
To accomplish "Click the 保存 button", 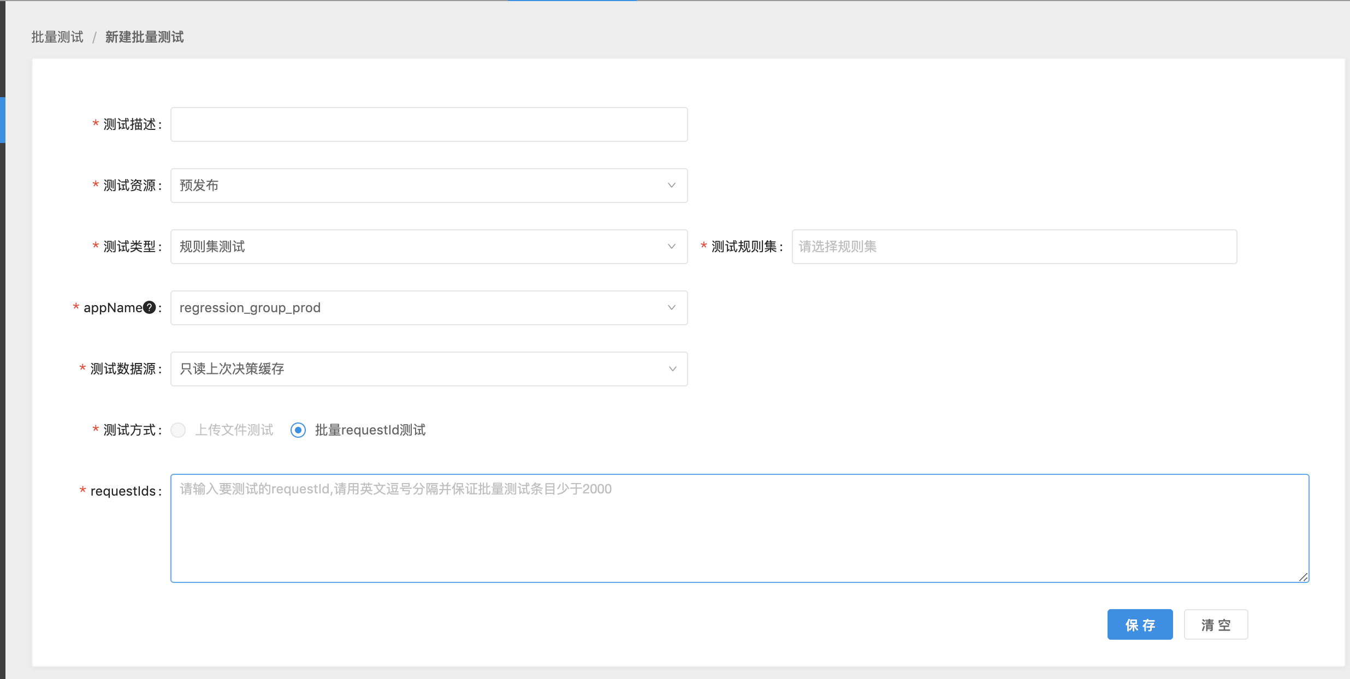I will click(x=1140, y=624).
